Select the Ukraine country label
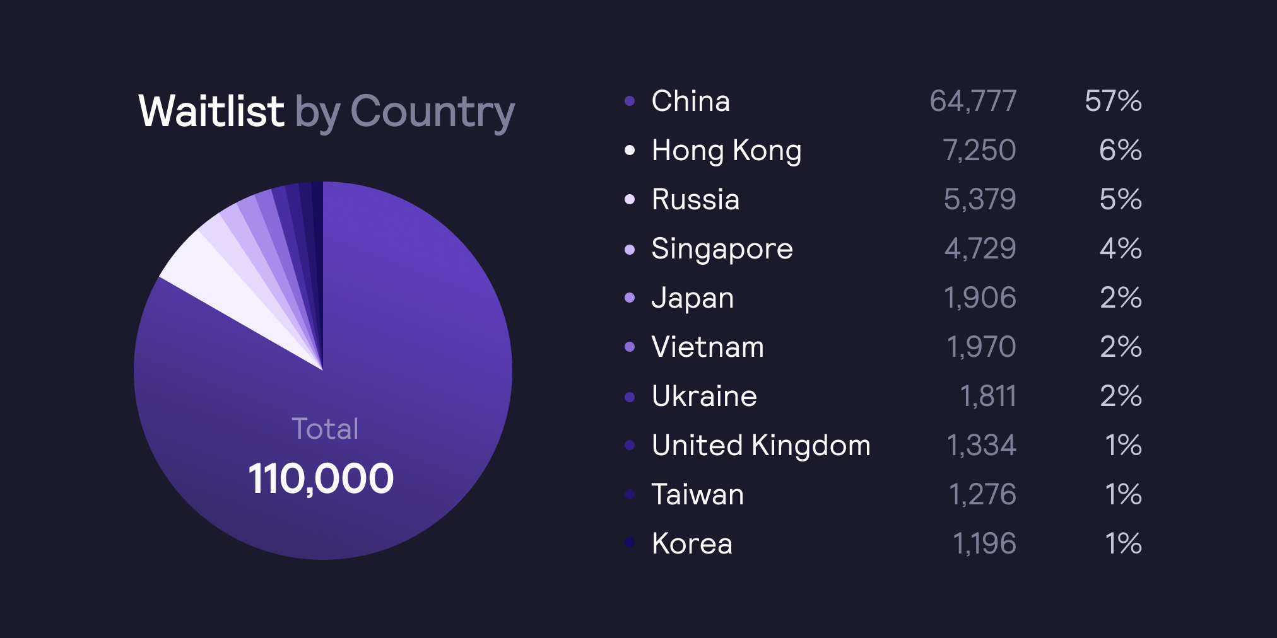Viewport: 1277px width, 638px height. [x=704, y=396]
